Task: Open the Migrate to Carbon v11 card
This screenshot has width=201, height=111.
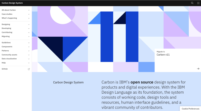Action: pyautogui.click(x=178, y=60)
